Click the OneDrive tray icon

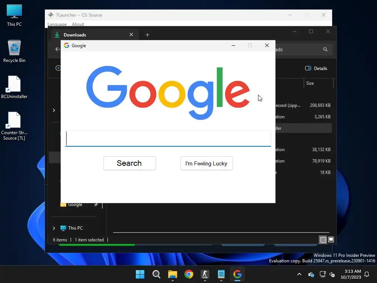click(311, 274)
